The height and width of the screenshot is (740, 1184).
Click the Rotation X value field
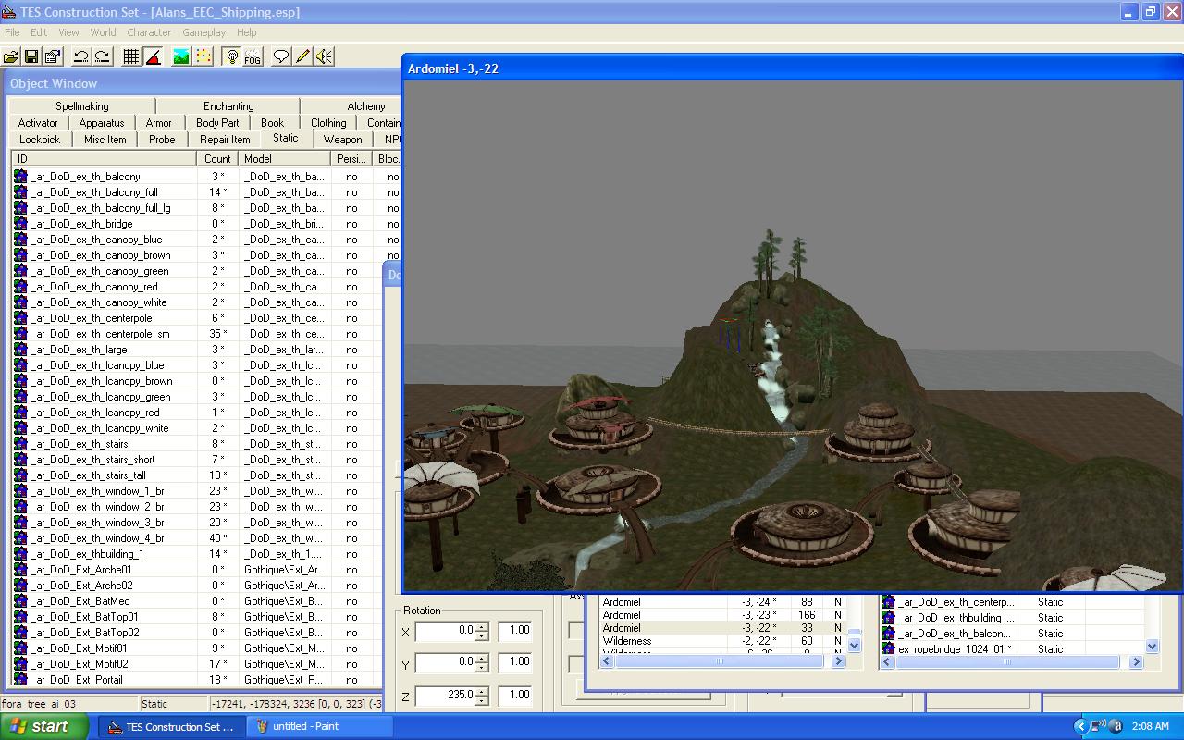coord(445,631)
